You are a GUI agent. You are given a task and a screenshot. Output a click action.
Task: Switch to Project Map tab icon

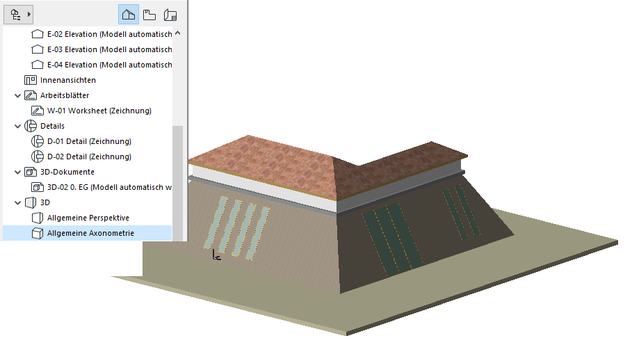tap(129, 15)
